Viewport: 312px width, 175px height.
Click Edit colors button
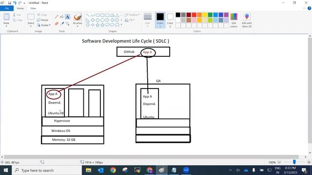[234, 20]
